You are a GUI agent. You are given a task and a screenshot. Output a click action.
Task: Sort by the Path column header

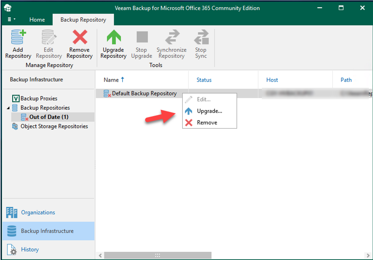pyautogui.click(x=346, y=80)
